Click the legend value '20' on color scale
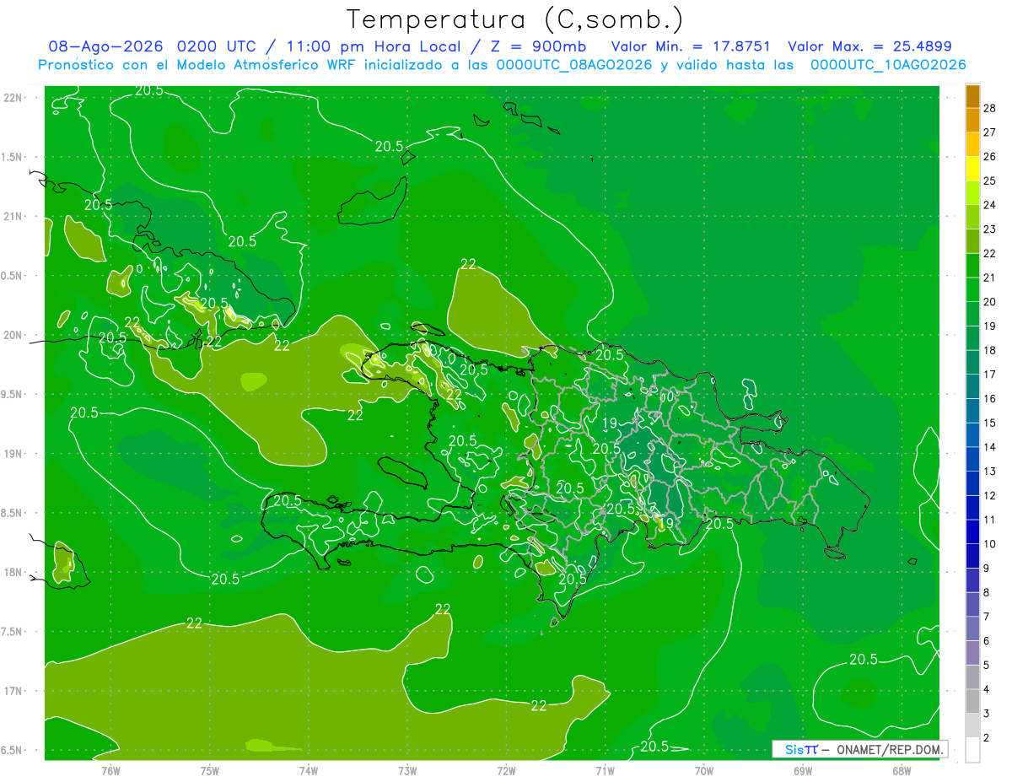 (990, 301)
